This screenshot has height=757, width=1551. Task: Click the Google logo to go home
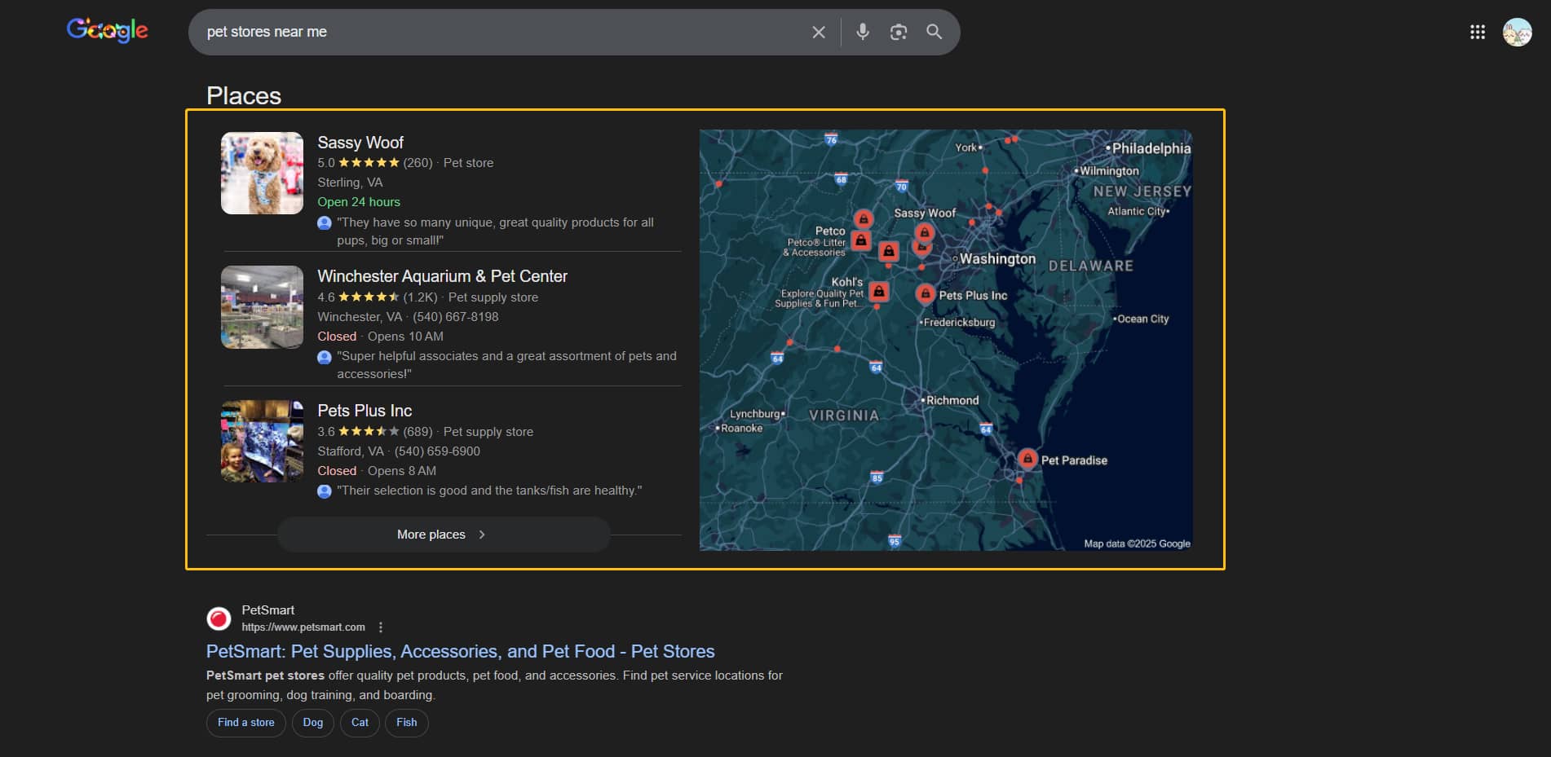tap(107, 30)
